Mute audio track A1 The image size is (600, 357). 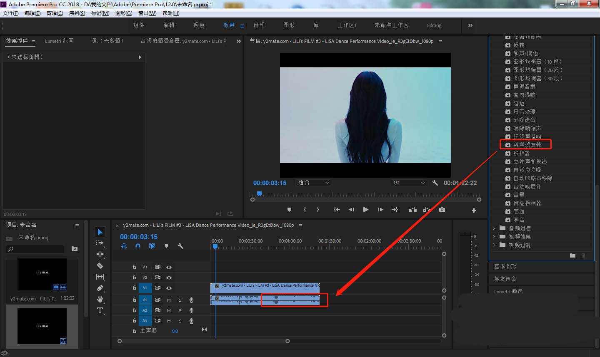[x=169, y=300]
